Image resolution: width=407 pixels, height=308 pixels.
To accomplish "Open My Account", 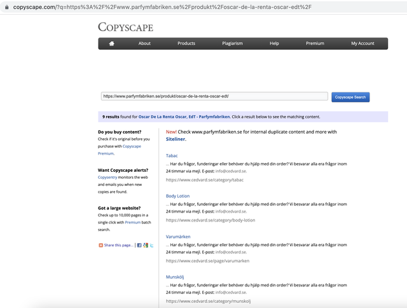I will [x=362, y=43].
